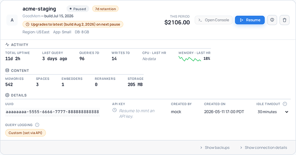The image size is (296, 155).
Task: Click the Details gear icon
Action: [x=7, y=95]
